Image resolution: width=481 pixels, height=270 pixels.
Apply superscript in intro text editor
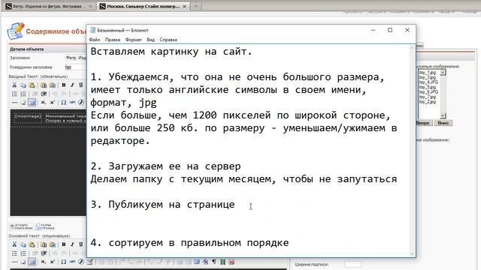52,102
